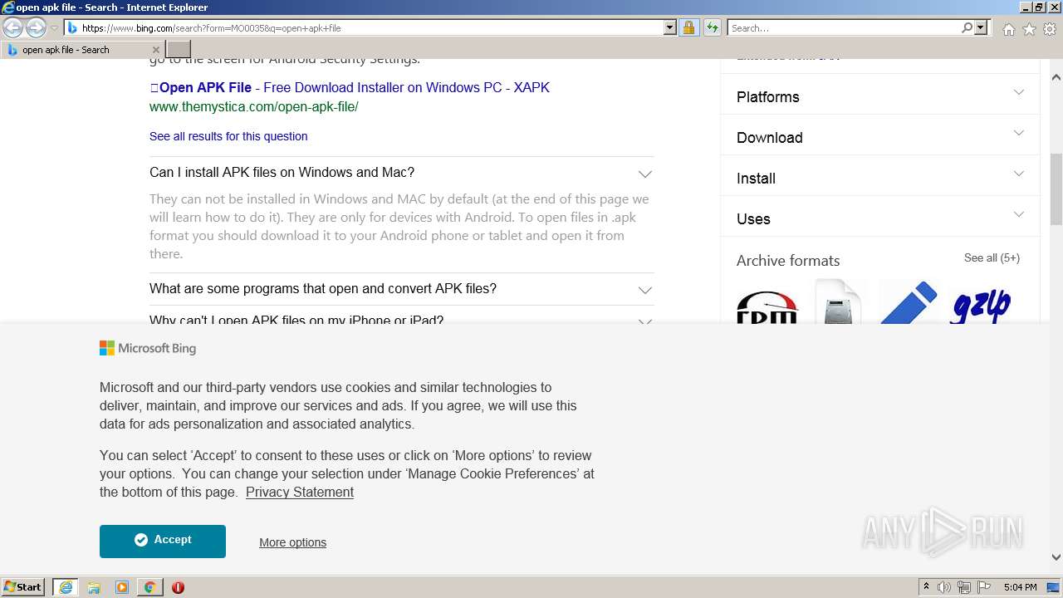1063x598 pixels.
Task: Open the Windows Start button
Action: tap(23, 586)
